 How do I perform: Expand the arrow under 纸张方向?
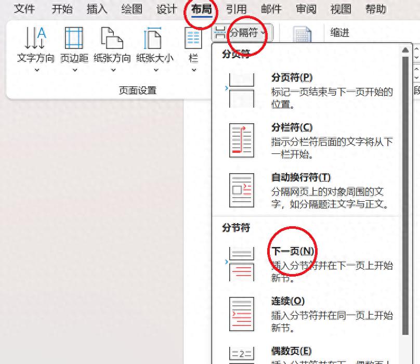pos(113,70)
